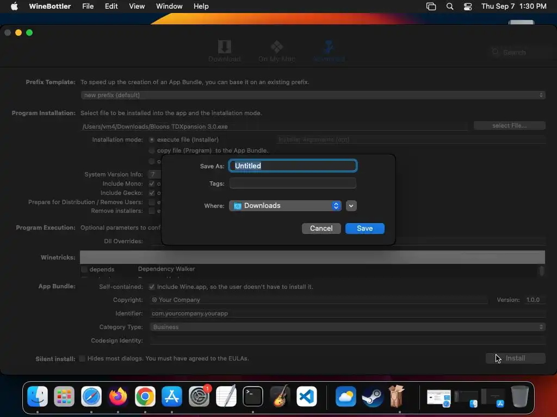Open the Prefix Template dropdown
Screen dimensions: 557x417
[x=313, y=95]
